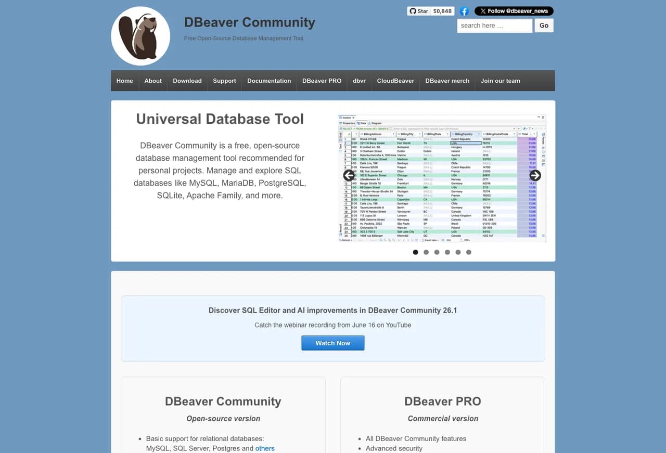The image size is (666, 453).
Task: Click the DBeaver Community card heading
Action: click(x=223, y=402)
